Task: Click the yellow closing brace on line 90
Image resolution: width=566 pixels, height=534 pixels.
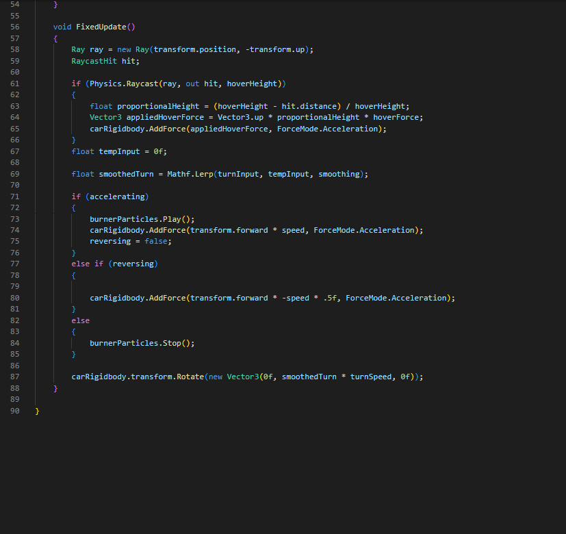Action: 38,411
